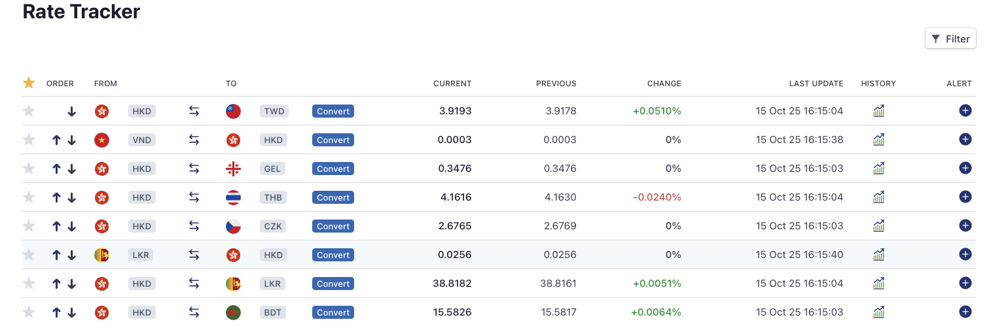Move HKD to TWD row down
991x326 pixels.
point(72,112)
